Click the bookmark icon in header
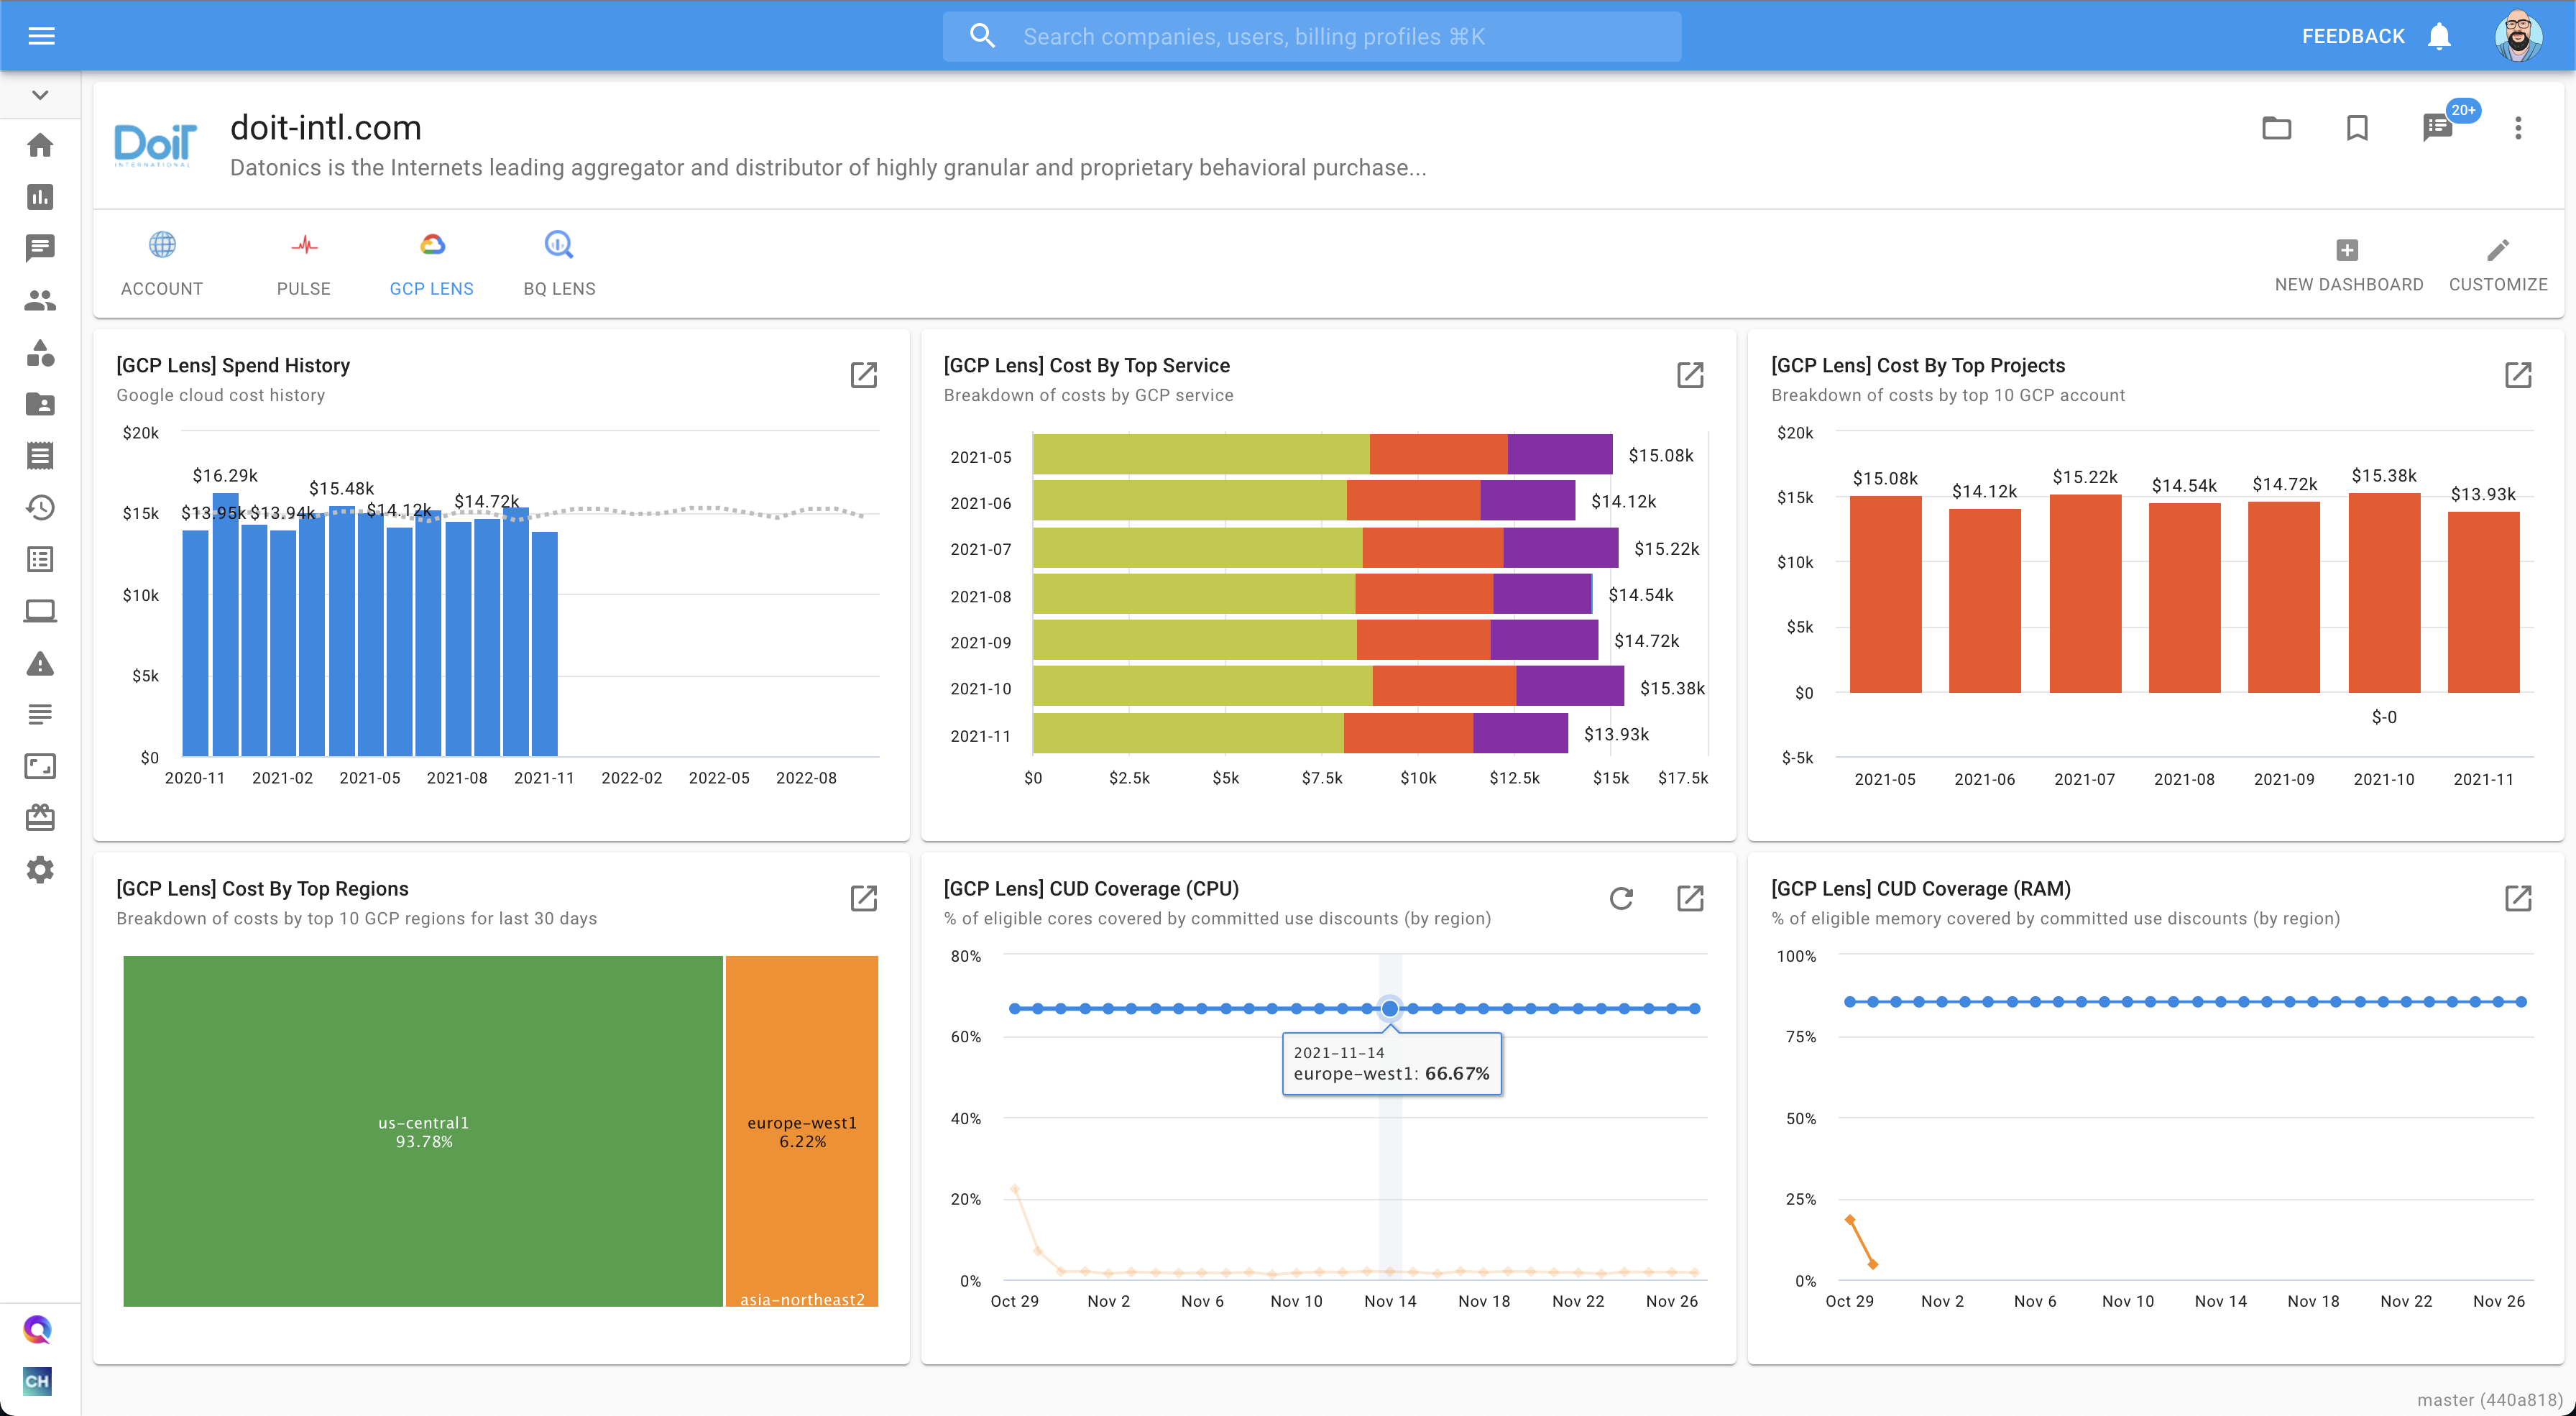Image resolution: width=2576 pixels, height=1416 pixels. tap(2357, 128)
